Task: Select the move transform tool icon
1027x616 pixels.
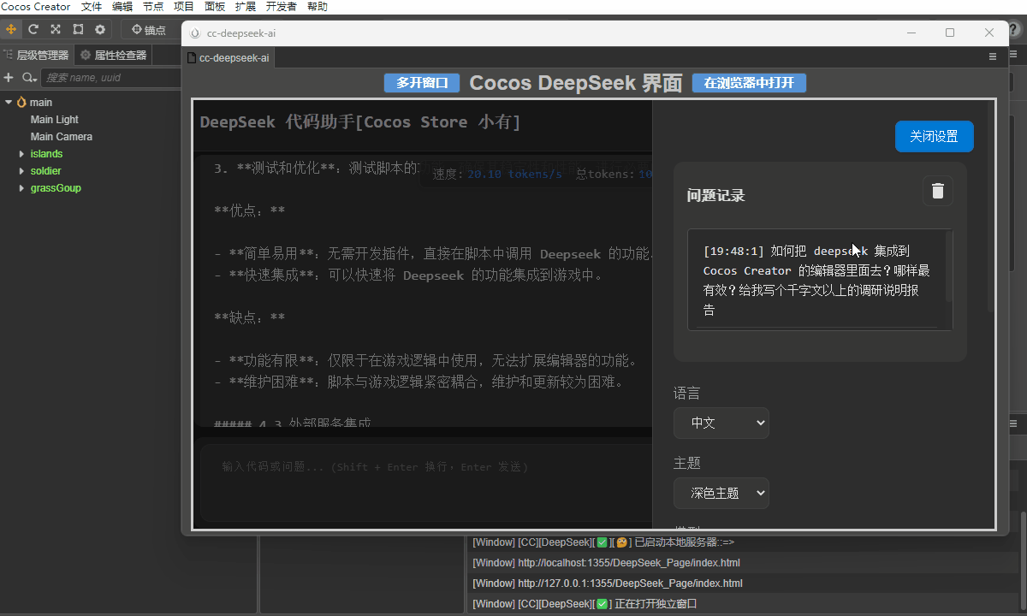Action: (11, 29)
